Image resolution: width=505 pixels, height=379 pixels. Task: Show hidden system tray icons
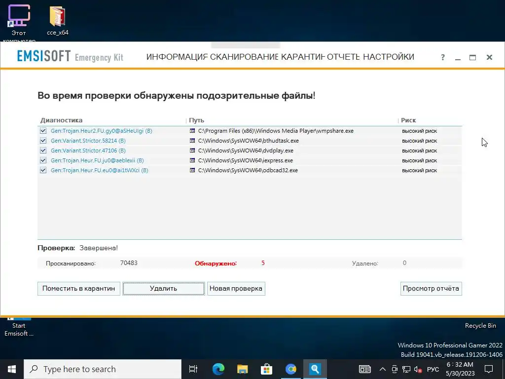383,369
